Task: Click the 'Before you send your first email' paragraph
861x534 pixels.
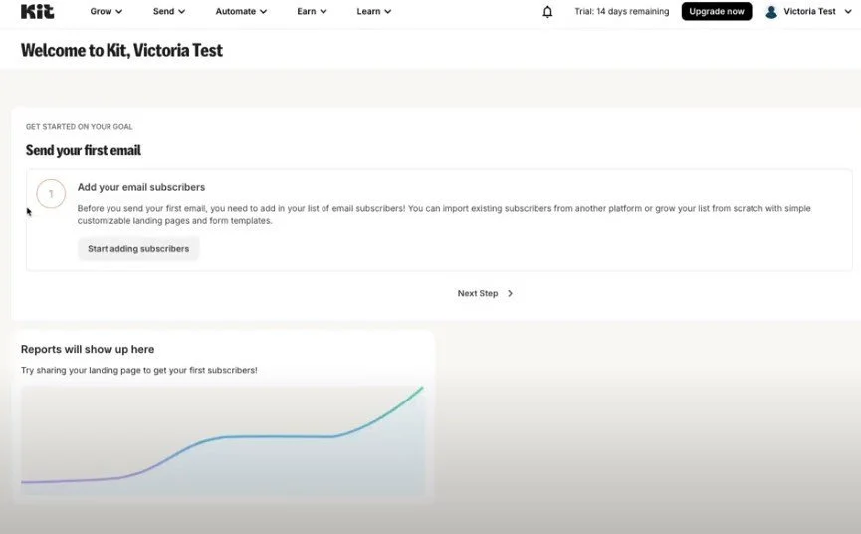Action: click(x=444, y=215)
